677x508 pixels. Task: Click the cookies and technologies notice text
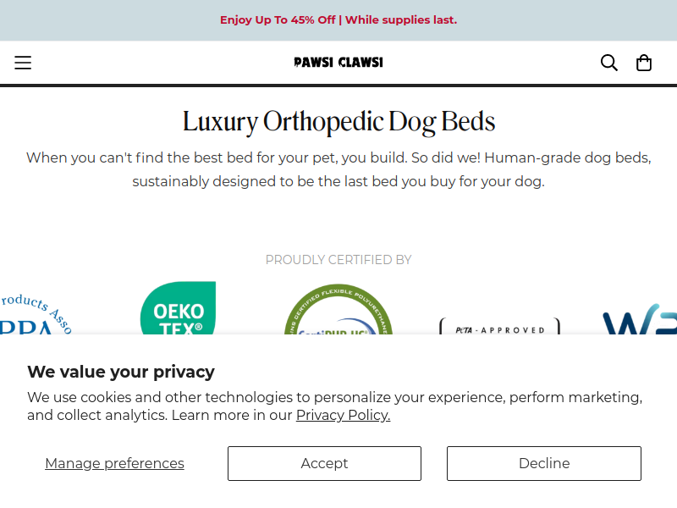click(x=334, y=406)
